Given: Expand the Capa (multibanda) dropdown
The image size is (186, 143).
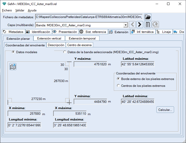Looking at the screenshot, I should point(125,25).
